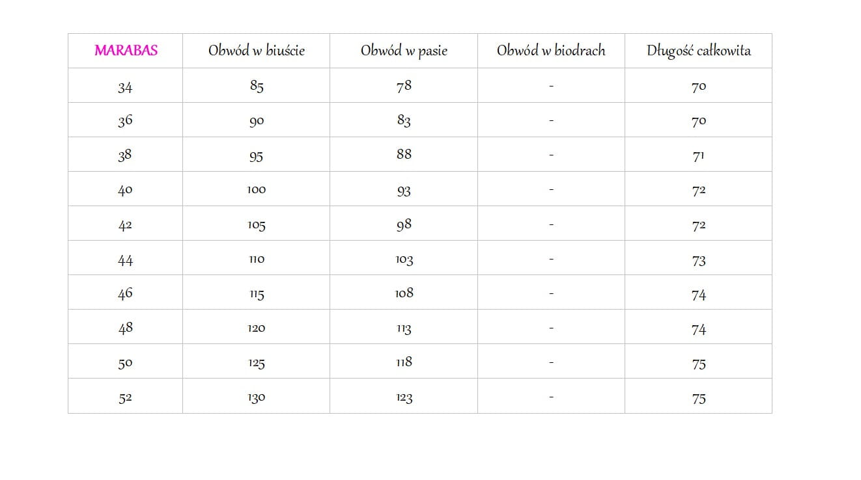Screen dimensions: 861x480
Task: Click total length value 71
Action: (698, 156)
